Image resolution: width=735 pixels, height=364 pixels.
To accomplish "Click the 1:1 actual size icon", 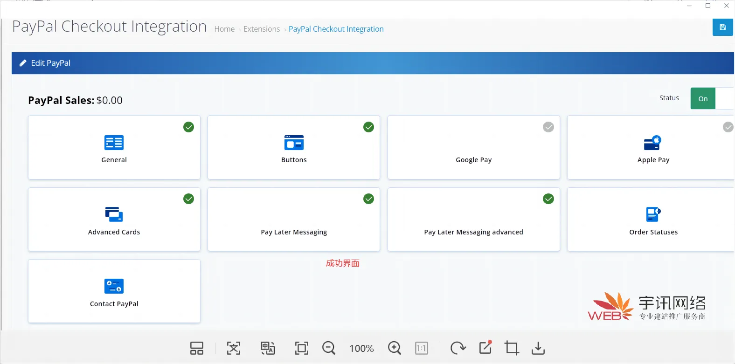I will click(x=422, y=348).
